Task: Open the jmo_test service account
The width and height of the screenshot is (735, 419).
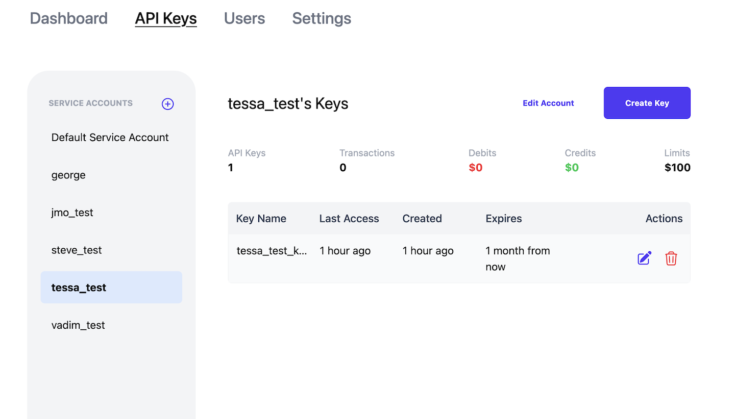Action: 72,212
